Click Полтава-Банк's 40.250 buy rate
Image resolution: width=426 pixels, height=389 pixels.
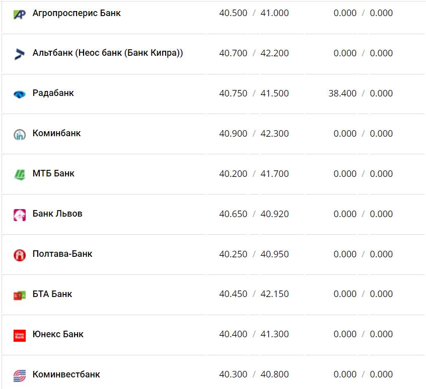coord(233,254)
